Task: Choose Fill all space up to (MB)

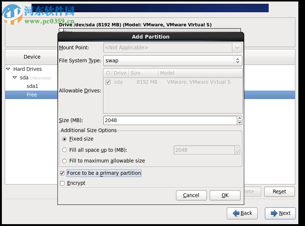Action: pyautogui.click(x=64, y=150)
